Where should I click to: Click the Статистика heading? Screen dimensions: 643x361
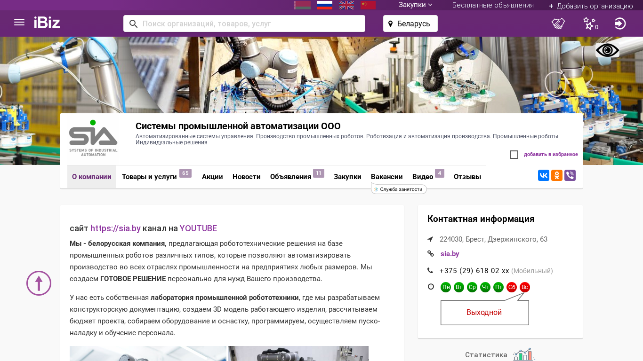(x=486, y=355)
